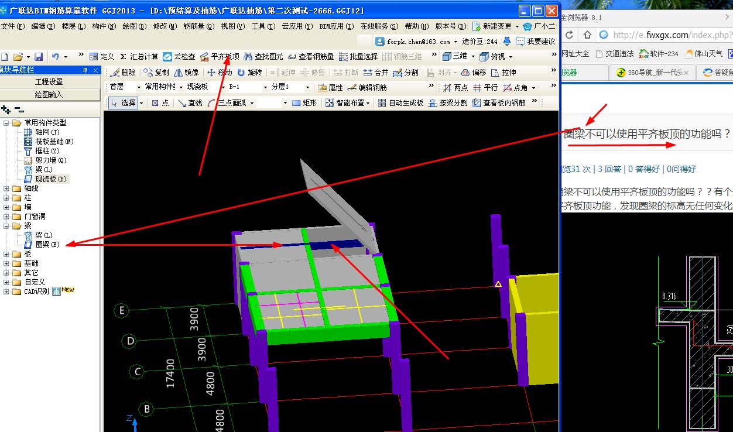This screenshot has height=432, width=733.
Task: Expand 板 folder tree node
Action: [6, 254]
